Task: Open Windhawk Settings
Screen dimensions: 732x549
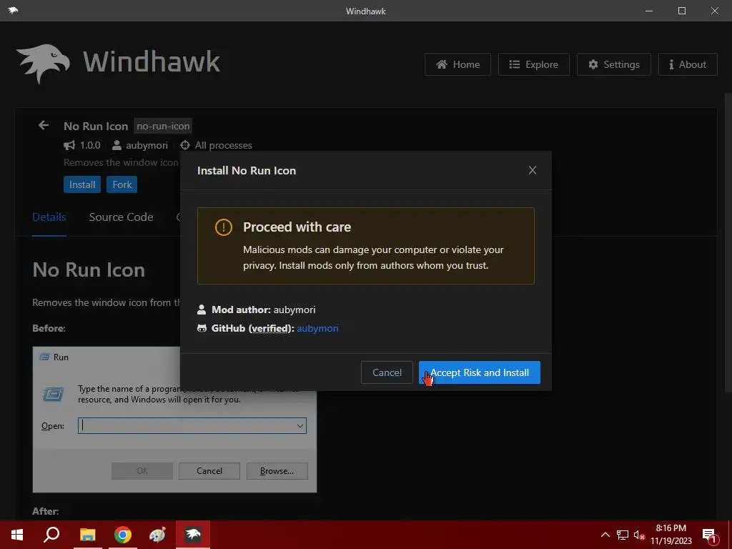Action: 614,64
